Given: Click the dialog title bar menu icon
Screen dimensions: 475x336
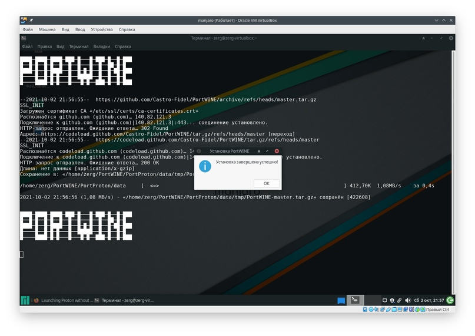Looking at the screenshot, I should pos(199,151).
